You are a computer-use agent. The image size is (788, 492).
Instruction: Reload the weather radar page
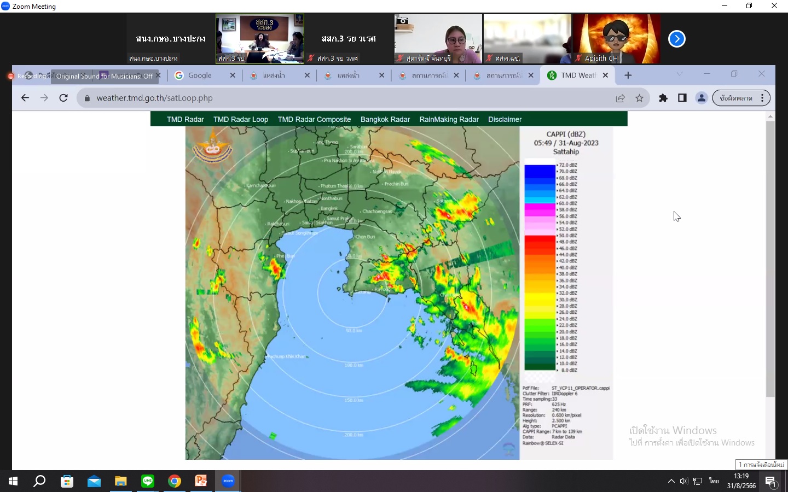pos(63,98)
